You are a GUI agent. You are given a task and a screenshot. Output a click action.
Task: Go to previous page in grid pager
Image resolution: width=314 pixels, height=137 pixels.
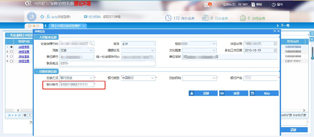pyautogui.click(x=13, y=115)
